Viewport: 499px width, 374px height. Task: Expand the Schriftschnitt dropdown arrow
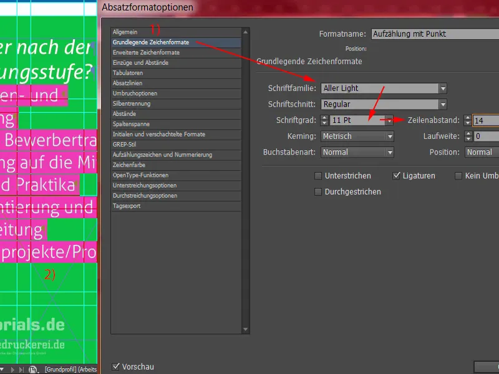pyautogui.click(x=443, y=104)
